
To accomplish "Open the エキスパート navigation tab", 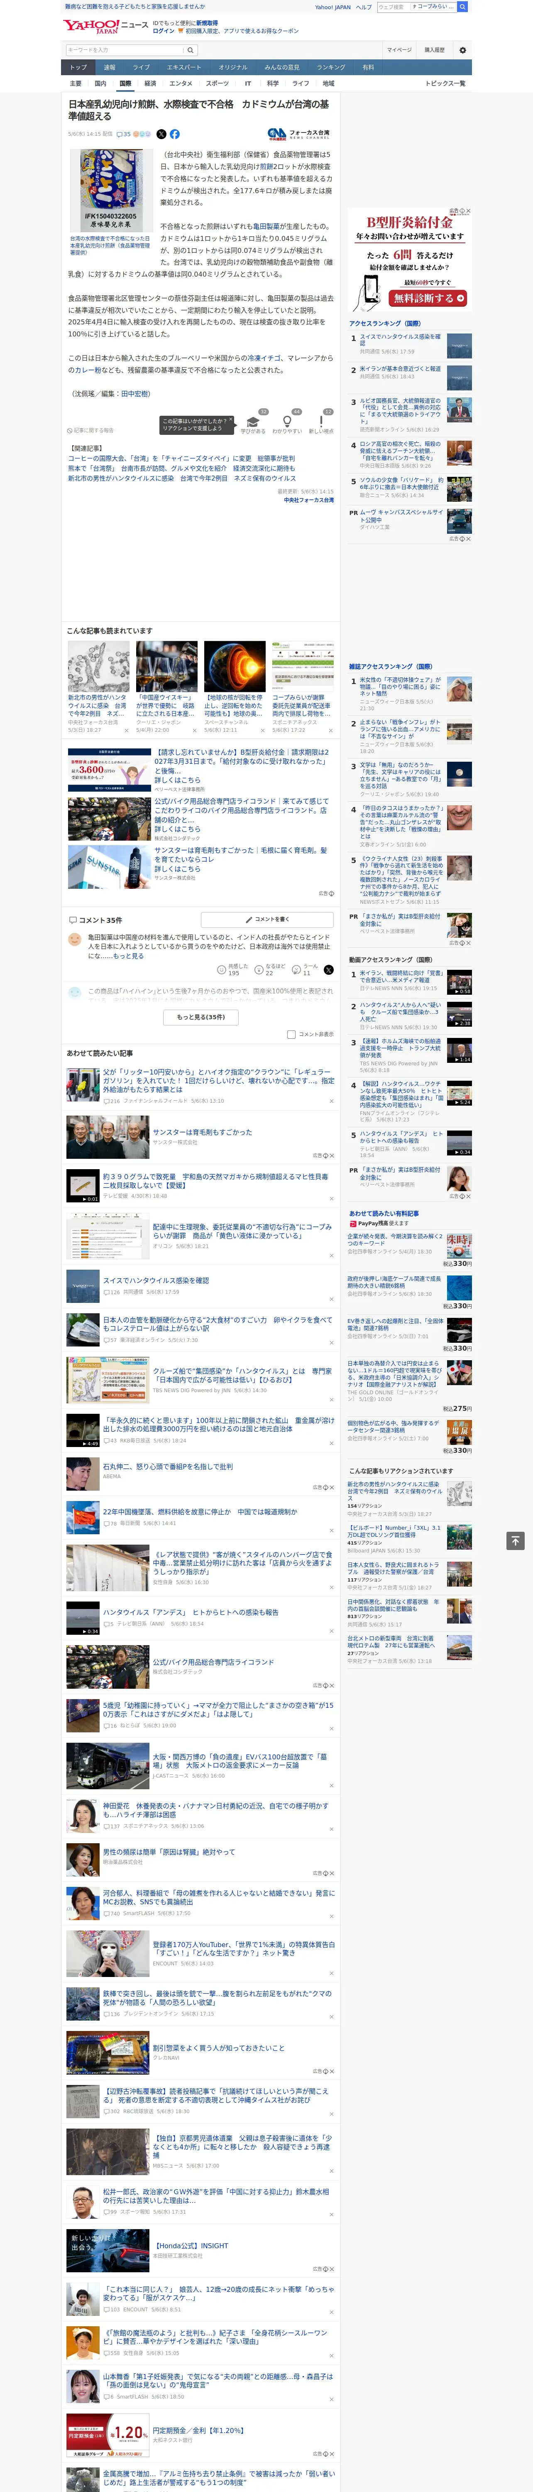I will [184, 68].
